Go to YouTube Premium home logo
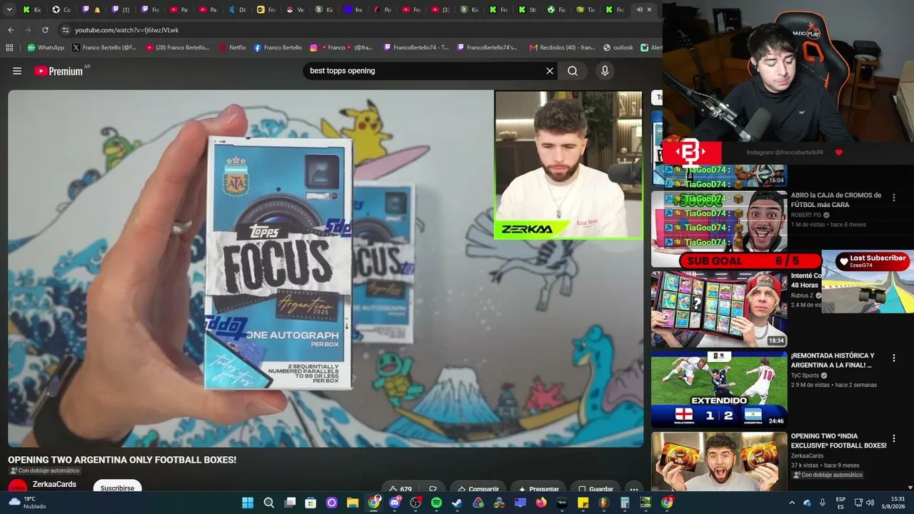The width and height of the screenshot is (914, 514). [59, 71]
